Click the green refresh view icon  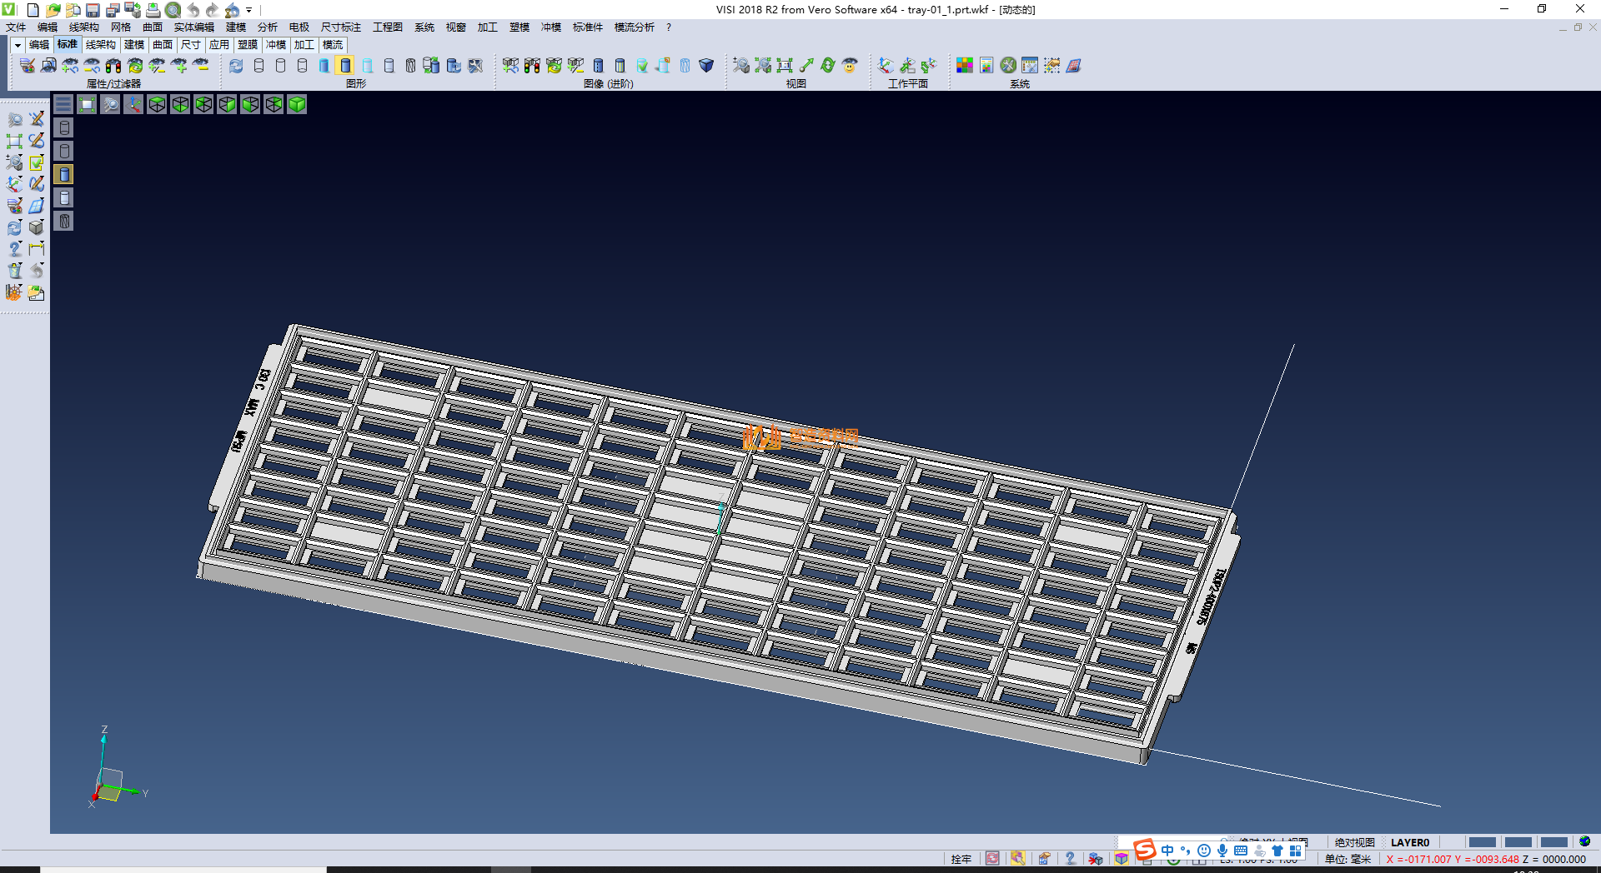[x=827, y=66]
